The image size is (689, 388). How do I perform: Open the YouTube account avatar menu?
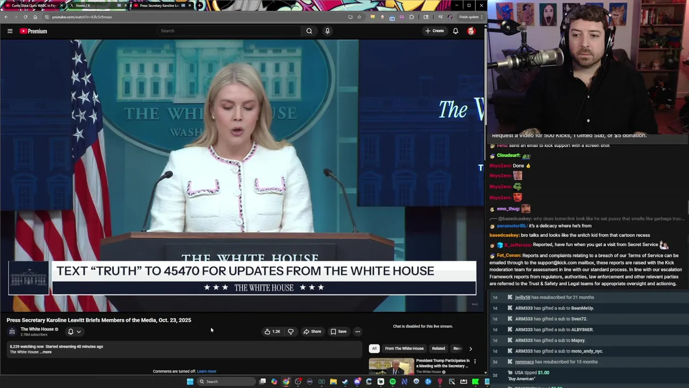tap(471, 31)
